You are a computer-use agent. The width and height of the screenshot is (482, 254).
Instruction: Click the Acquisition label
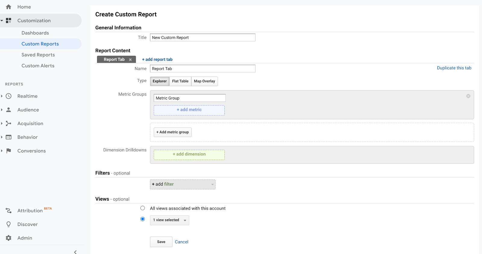tap(30, 124)
